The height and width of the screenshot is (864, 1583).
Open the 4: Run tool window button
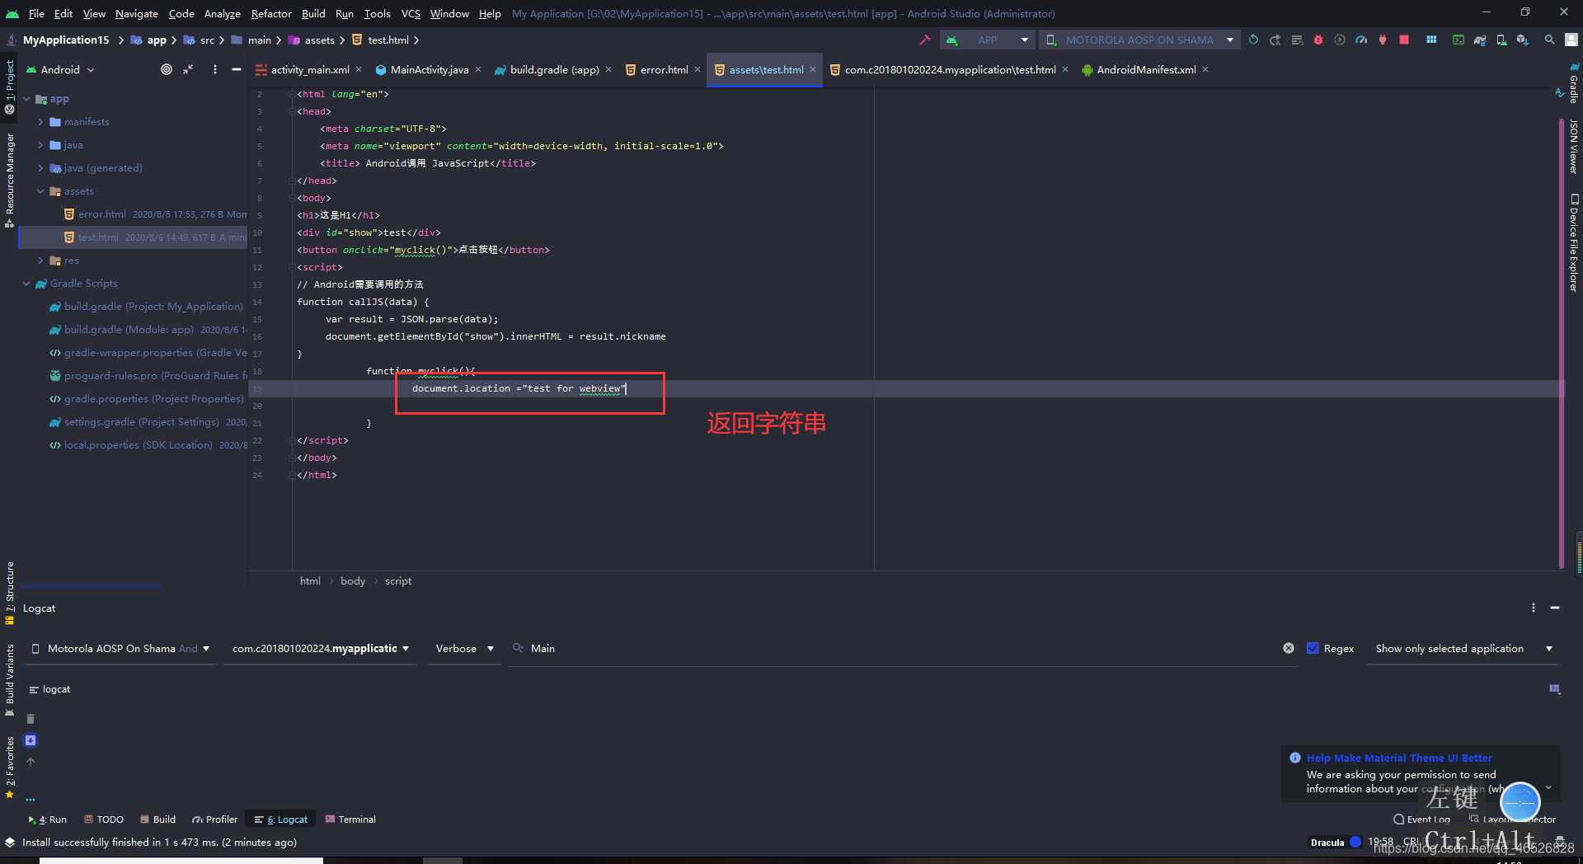47,819
